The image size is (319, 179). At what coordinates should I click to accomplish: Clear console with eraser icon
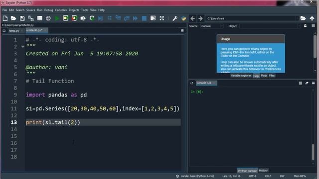307,83
